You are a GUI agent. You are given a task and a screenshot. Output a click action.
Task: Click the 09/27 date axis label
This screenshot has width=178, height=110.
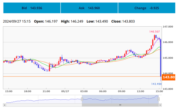coord(65,91)
